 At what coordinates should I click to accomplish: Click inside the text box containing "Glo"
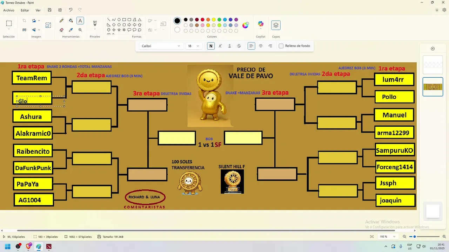click(x=40, y=101)
